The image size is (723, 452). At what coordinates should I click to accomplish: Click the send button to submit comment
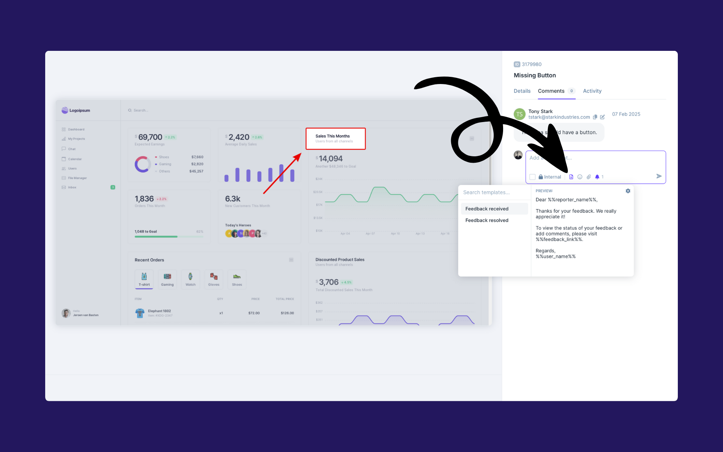(x=659, y=176)
